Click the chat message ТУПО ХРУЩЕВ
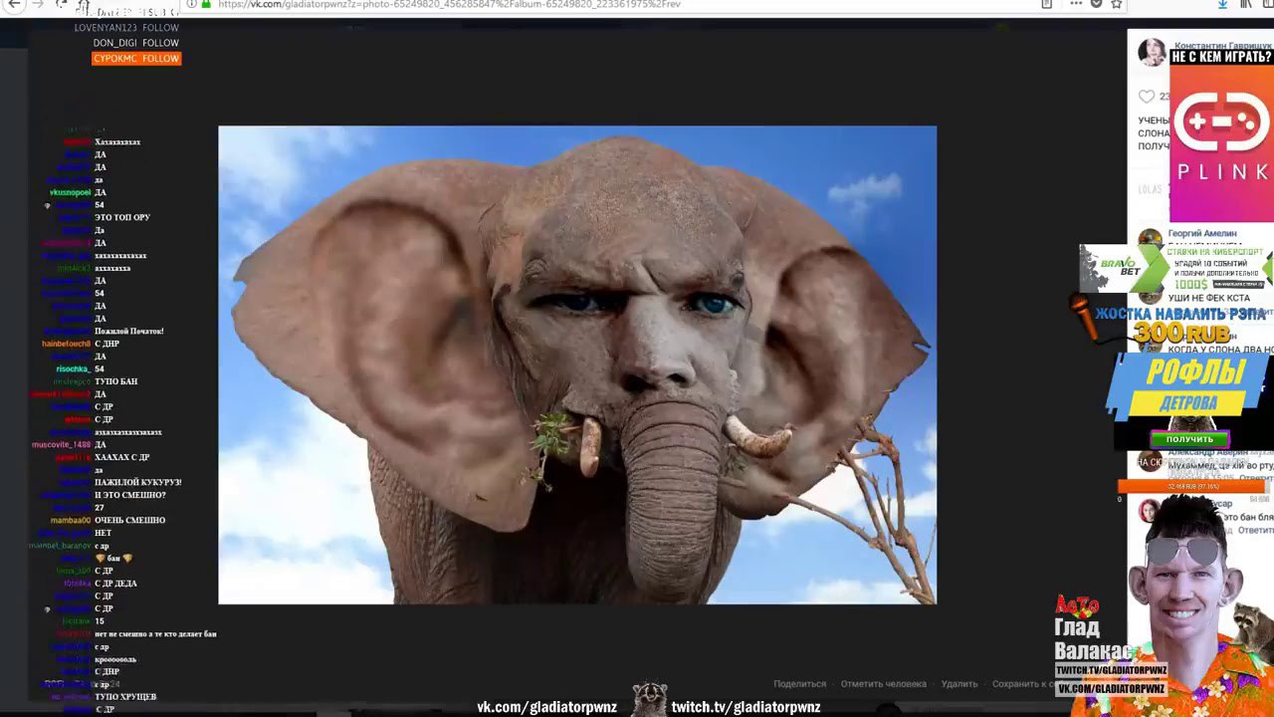The image size is (1274, 717). [125, 696]
